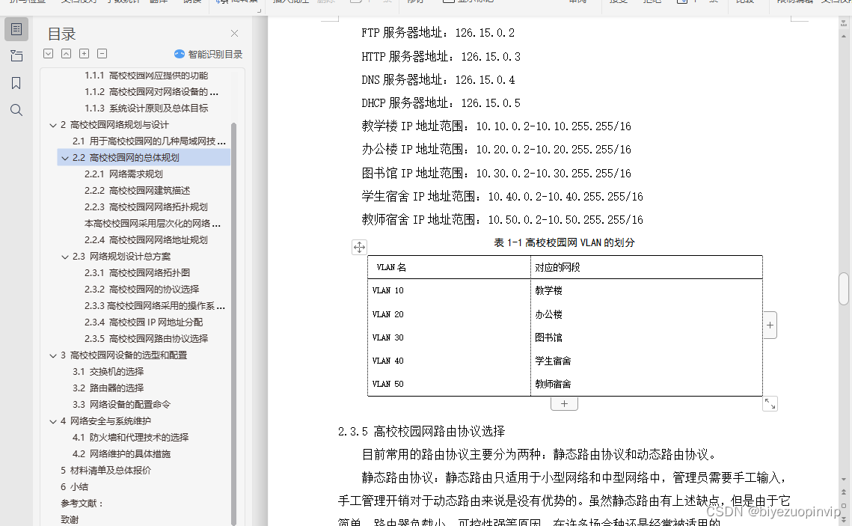
Task: Go to 3.2 路由器的选择
Action: pyautogui.click(x=108, y=388)
